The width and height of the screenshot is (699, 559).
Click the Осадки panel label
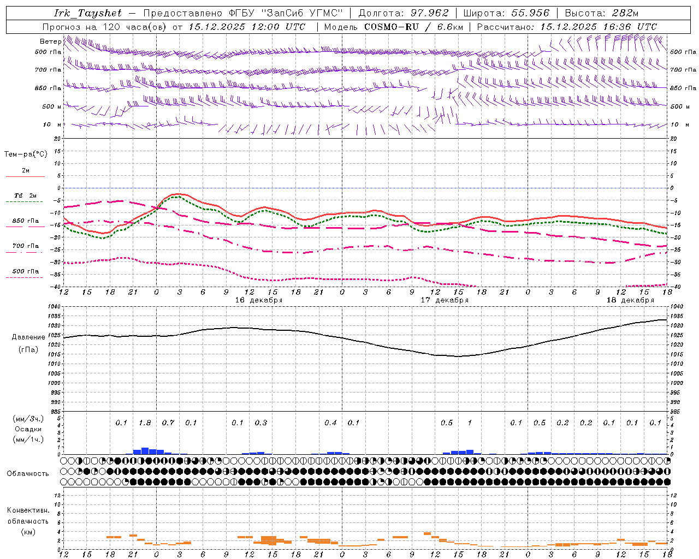(x=28, y=429)
